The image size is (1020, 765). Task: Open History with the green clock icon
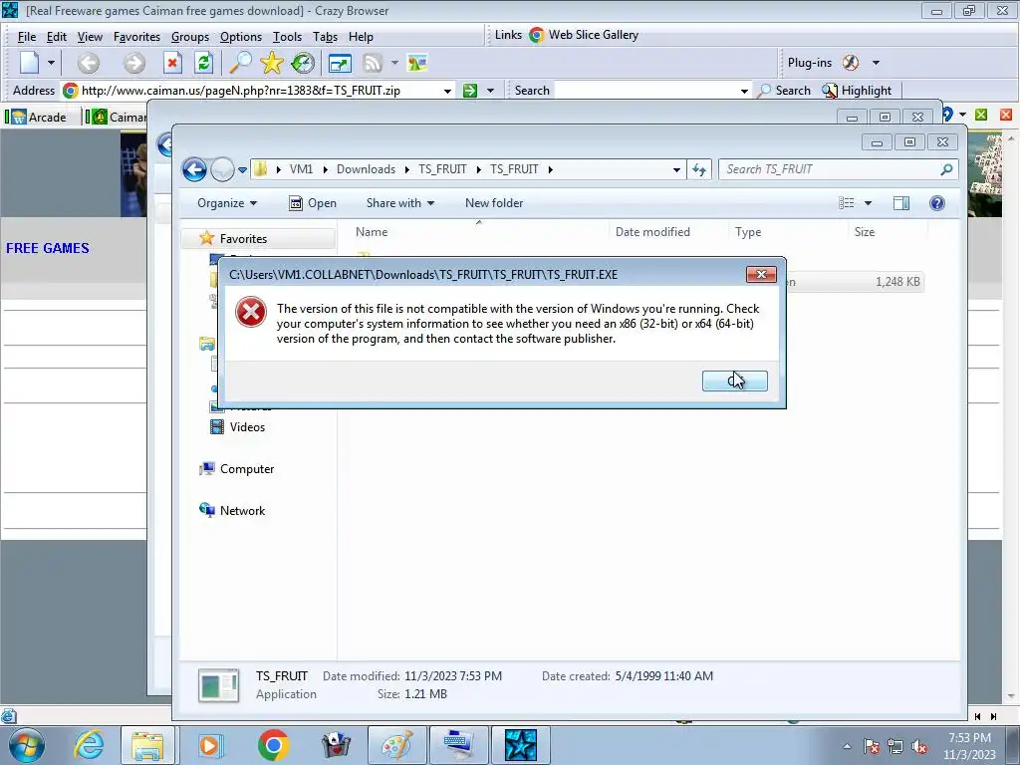[303, 63]
